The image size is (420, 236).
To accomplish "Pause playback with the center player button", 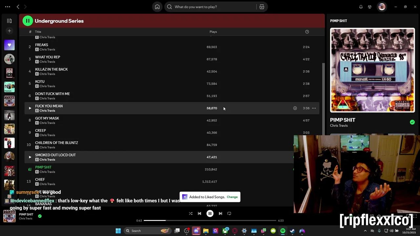I will click(210, 213).
